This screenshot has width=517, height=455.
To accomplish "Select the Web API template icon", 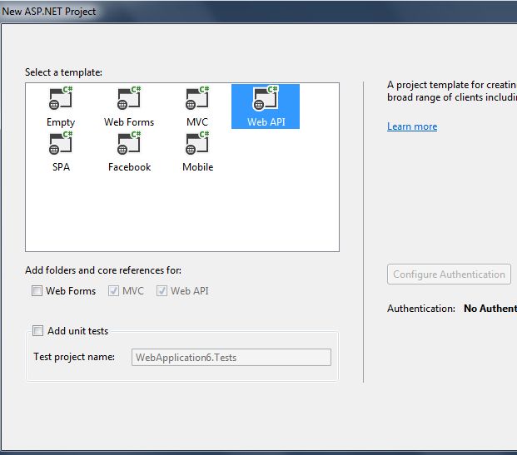I will click(266, 98).
